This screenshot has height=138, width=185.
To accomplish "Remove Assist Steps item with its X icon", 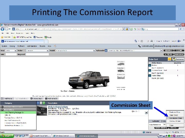I will click(x=150, y=76).
